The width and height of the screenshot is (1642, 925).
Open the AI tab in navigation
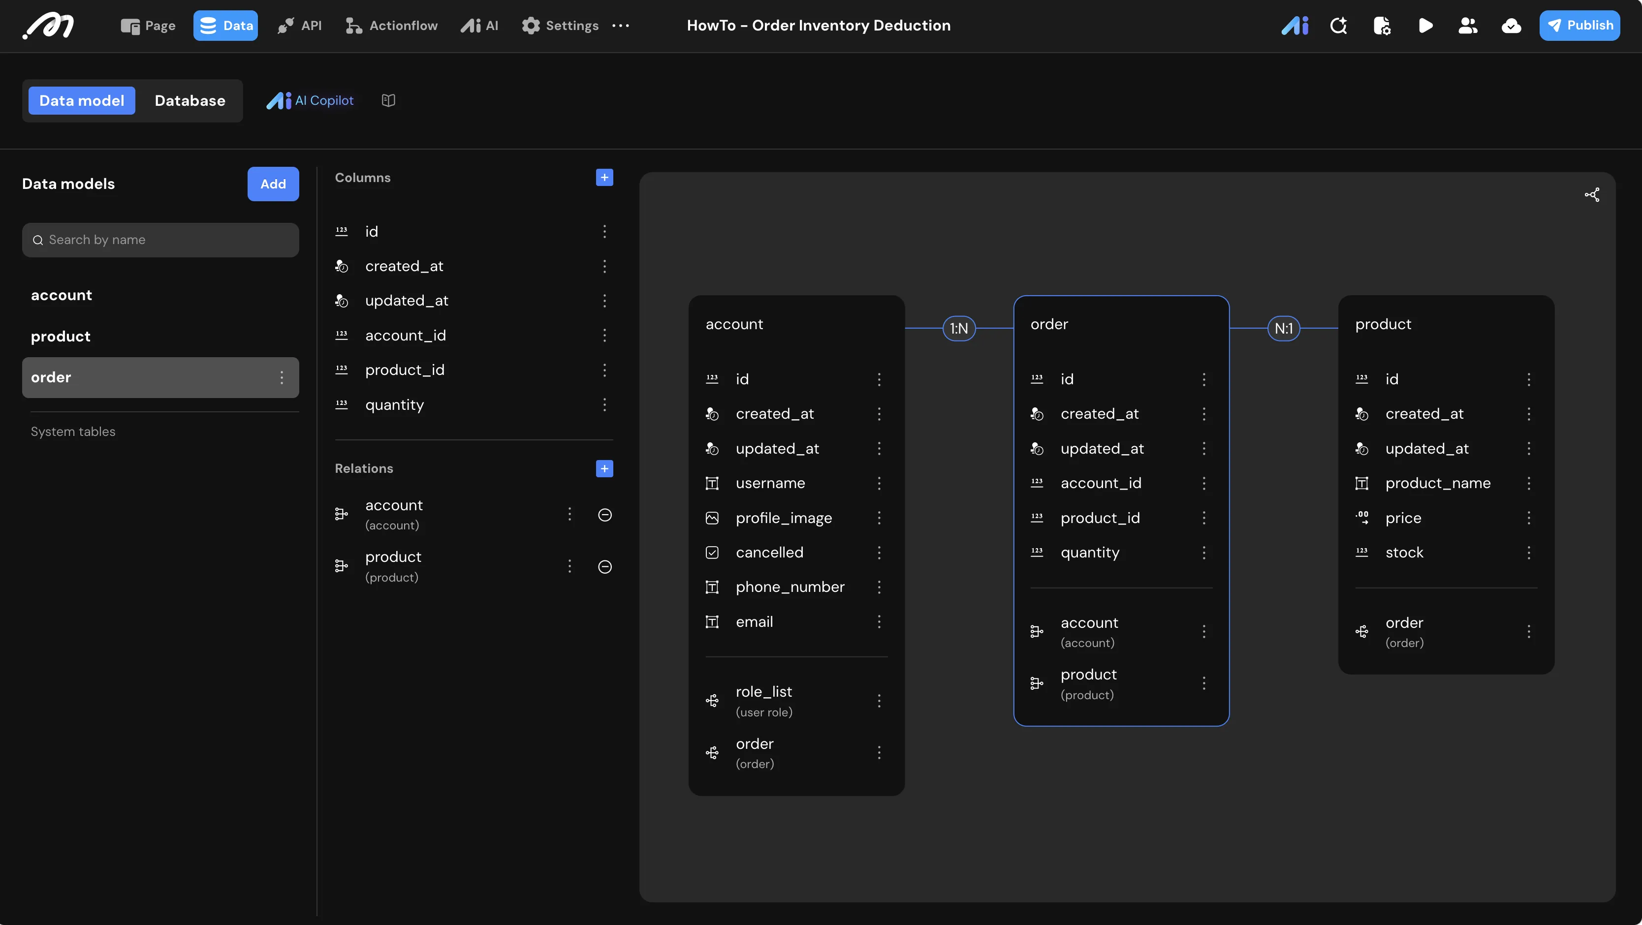479,26
